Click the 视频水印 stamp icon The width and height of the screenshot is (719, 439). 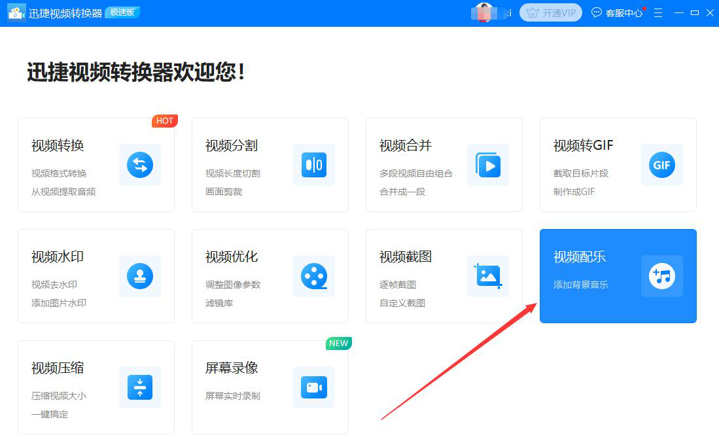[140, 276]
